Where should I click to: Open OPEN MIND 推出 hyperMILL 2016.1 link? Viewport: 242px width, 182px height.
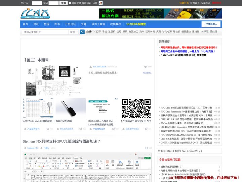coord(186,143)
